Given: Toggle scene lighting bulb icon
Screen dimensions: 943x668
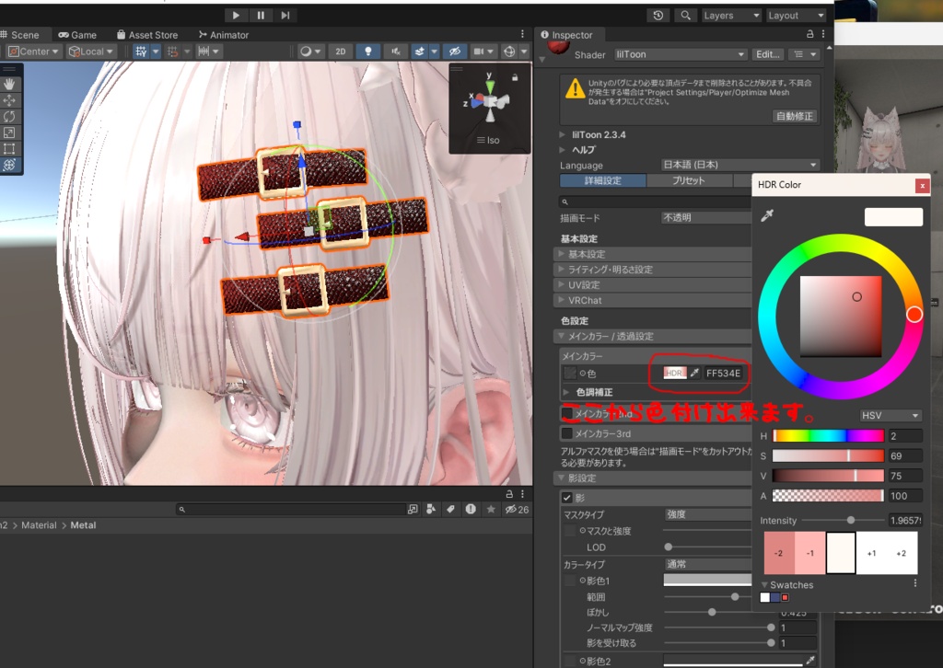Looking at the screenshot, I should pyautogui.click(x=368, y=52).
